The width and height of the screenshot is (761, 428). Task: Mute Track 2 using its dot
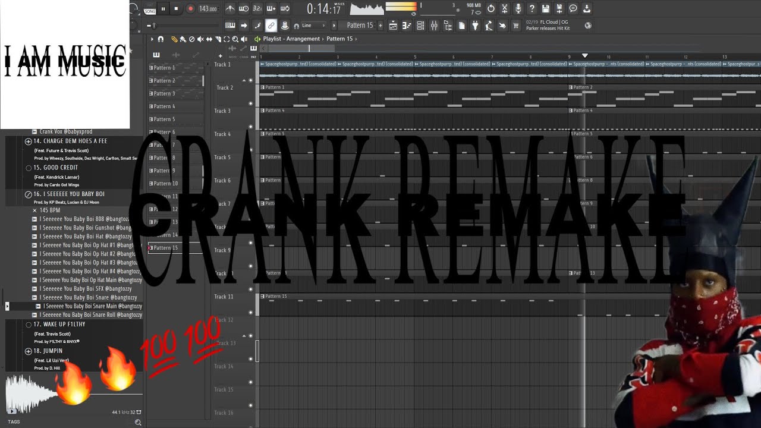click(250, 103)
